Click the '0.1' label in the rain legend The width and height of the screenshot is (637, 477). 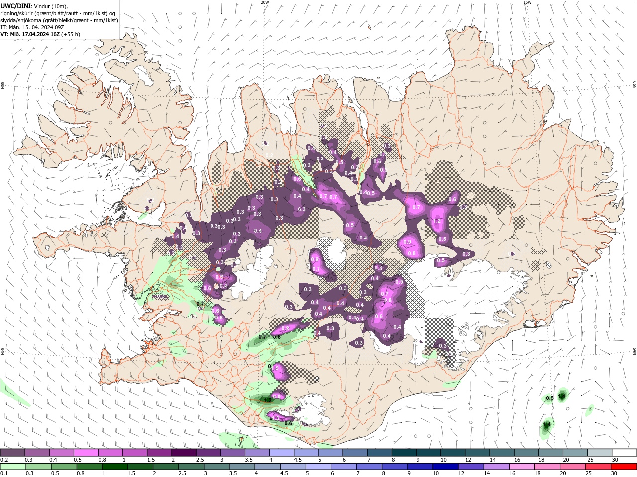point(4,473)
